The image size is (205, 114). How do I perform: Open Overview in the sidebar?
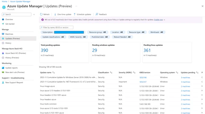click(x=9, y=19)
